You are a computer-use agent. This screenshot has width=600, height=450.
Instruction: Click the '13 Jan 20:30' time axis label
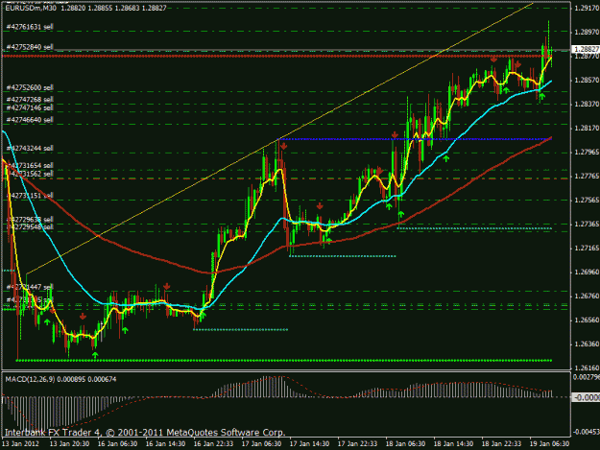coord(70,444)
